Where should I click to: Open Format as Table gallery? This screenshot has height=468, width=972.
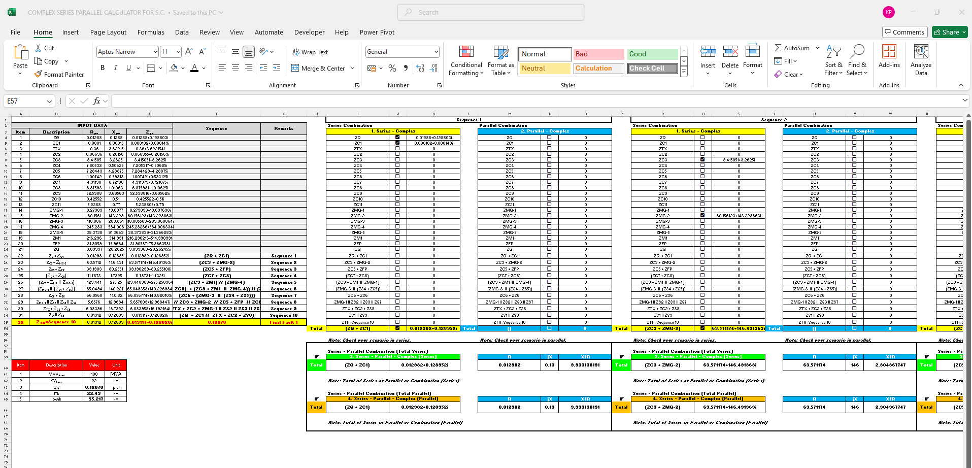500,60
